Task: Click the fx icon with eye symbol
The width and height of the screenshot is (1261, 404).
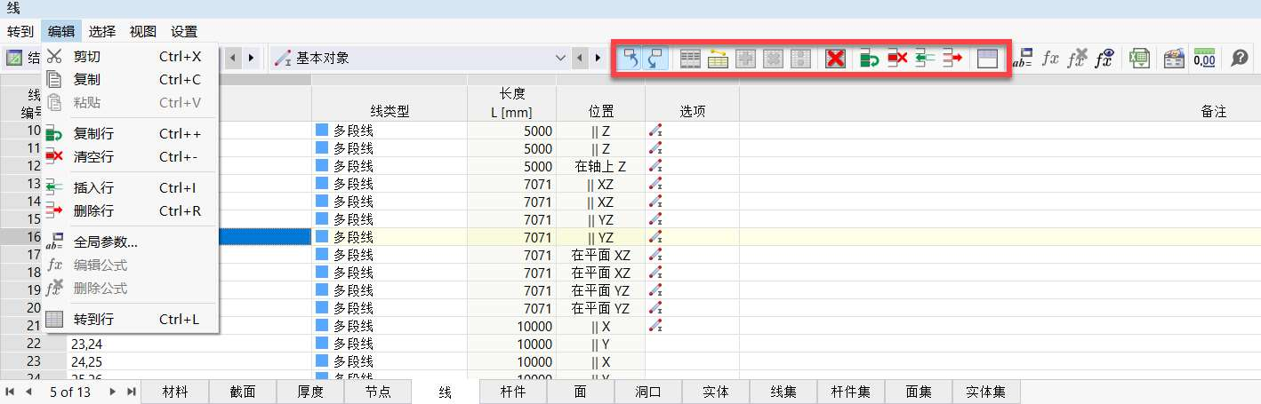Action: click(1104, 59)
